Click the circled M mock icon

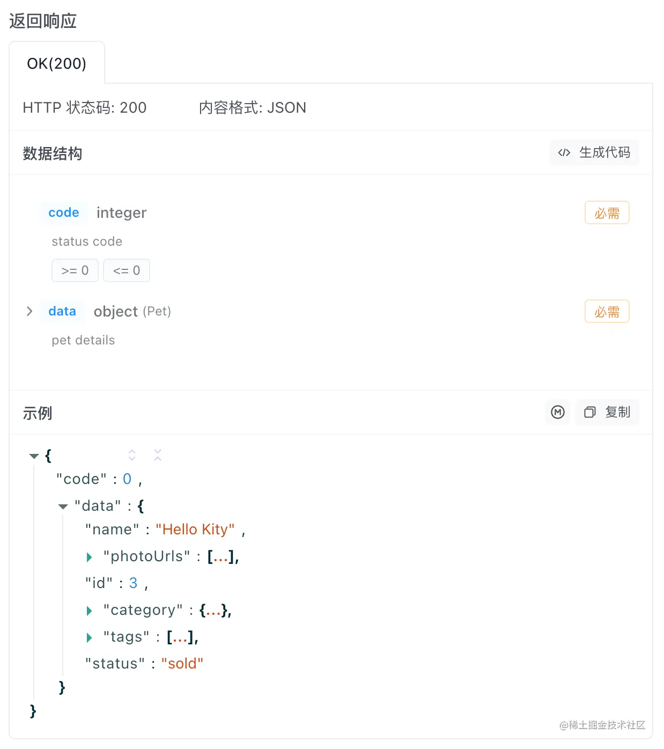pos(558,412)
